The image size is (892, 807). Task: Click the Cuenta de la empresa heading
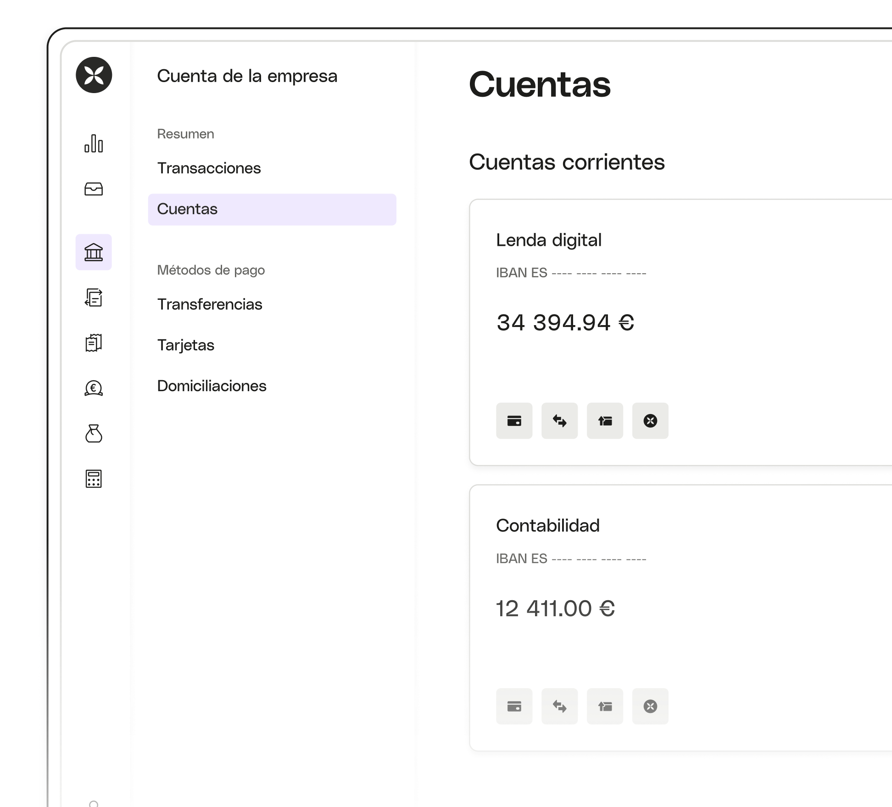247,76
